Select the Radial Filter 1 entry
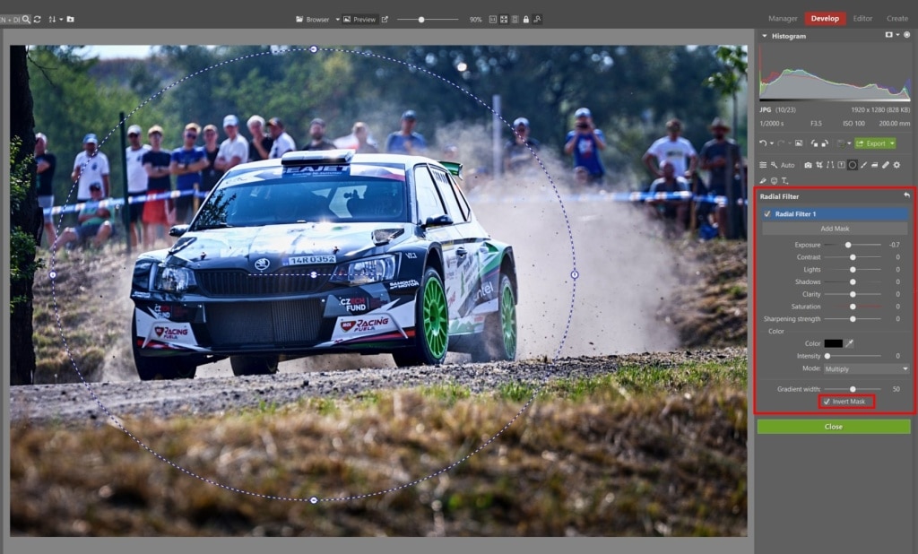918x554 pixels. 835,213
